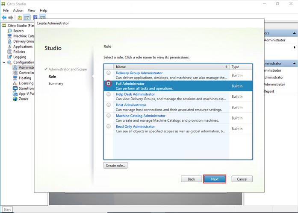Open Delivery Group Administrator role link
The image size is (298, 213).
coord(139,73)
